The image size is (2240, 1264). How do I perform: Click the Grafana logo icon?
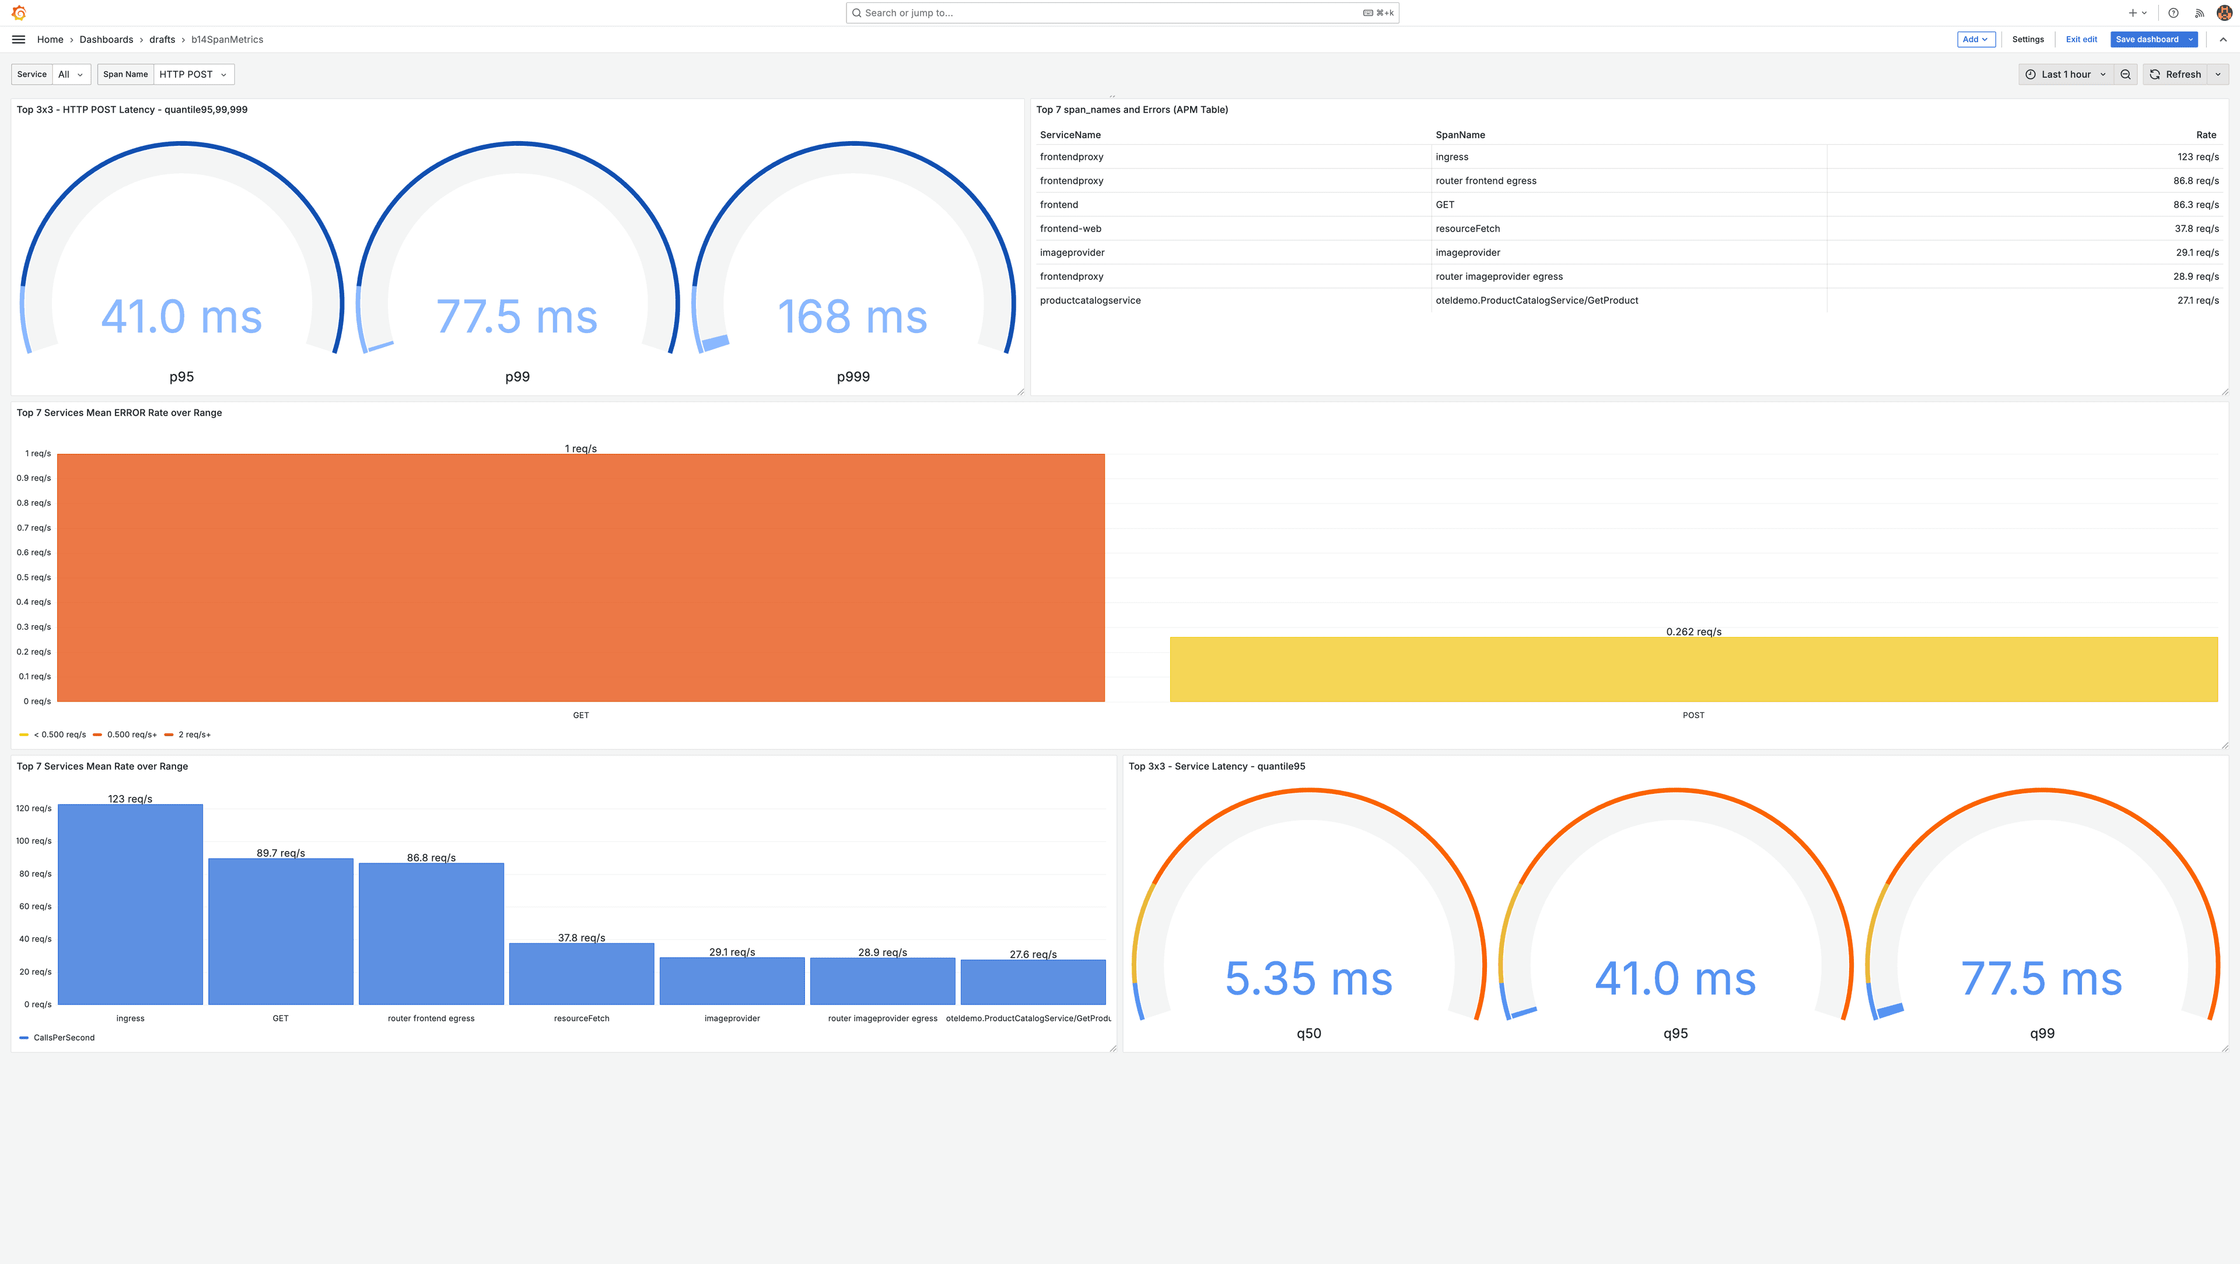click(19, 13)
